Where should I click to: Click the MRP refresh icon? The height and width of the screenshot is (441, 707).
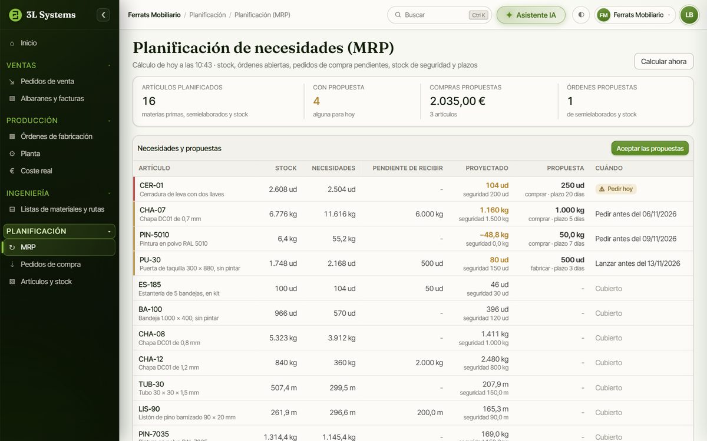click(x=12, y=248)
